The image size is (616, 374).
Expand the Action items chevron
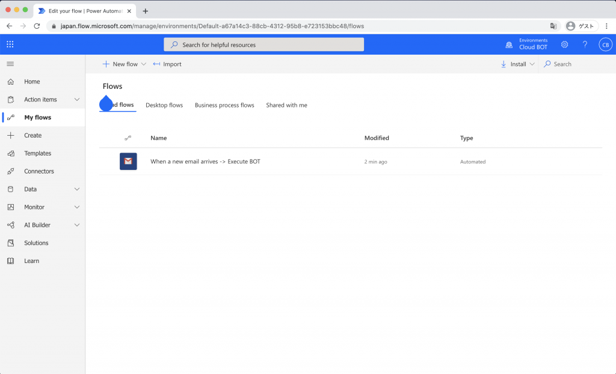tap(77, 100)
